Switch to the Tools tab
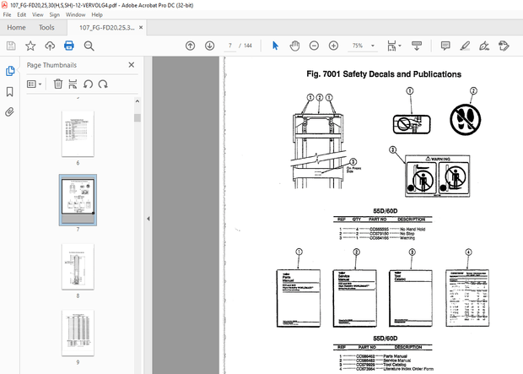The image size is (523, 374). [46, 28]
